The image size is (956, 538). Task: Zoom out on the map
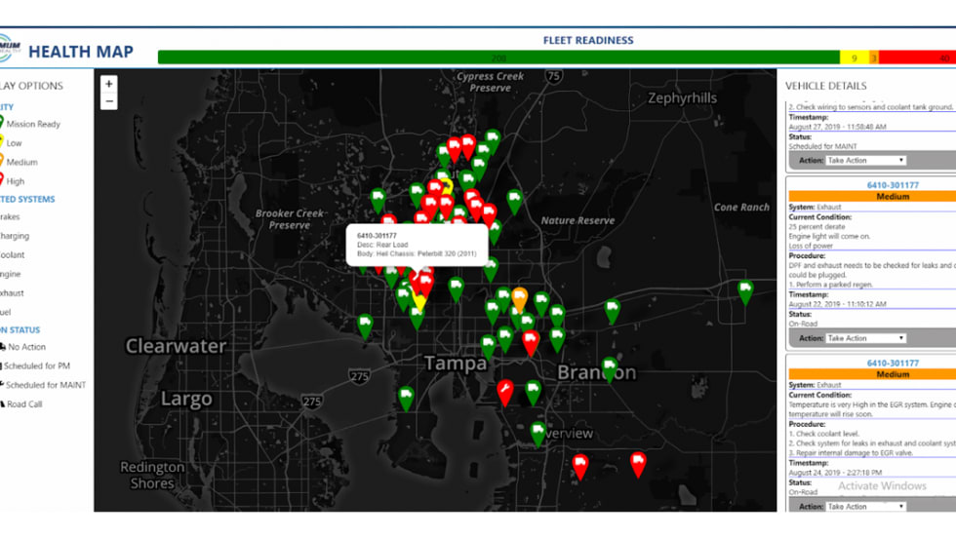point(109,101)
